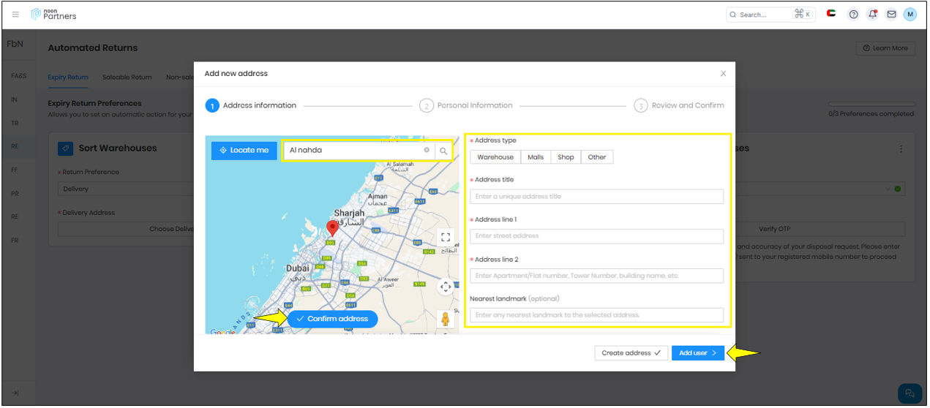Expand the left sidebar with arrow
Viewport: 930px width, 408px height.
[x=15, y=393]
